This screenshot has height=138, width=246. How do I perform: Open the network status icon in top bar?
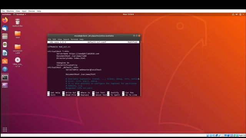tap(233, 15)
